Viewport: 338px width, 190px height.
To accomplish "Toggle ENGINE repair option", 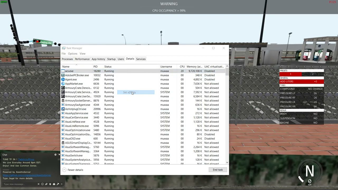I will [302, 122].
